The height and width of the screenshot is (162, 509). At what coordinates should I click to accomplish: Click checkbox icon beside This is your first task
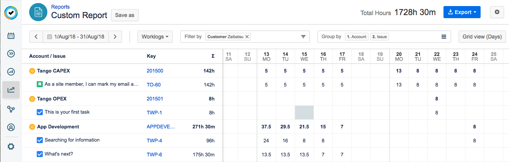40,112
